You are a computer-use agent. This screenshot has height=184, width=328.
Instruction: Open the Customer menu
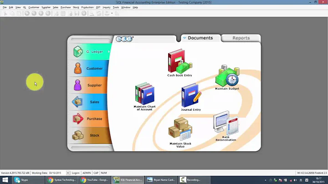34,7
